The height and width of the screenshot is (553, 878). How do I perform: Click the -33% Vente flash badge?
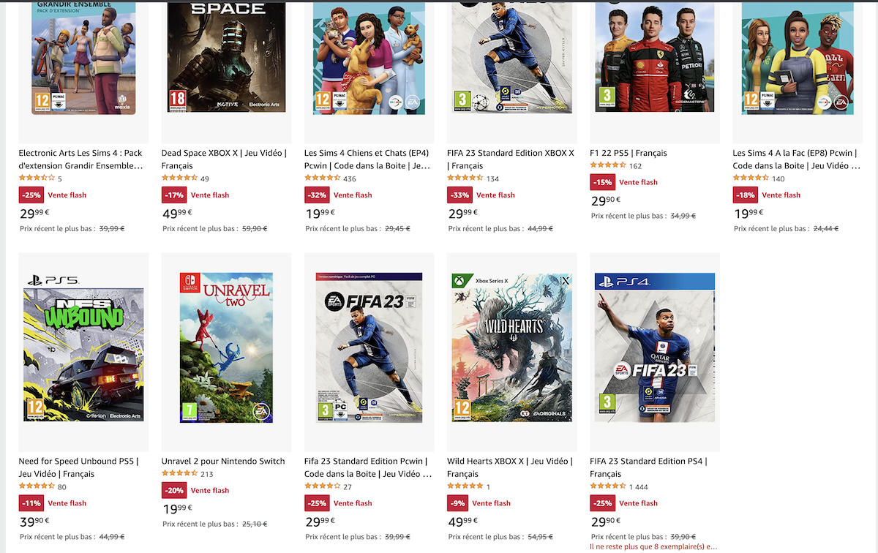459,195
